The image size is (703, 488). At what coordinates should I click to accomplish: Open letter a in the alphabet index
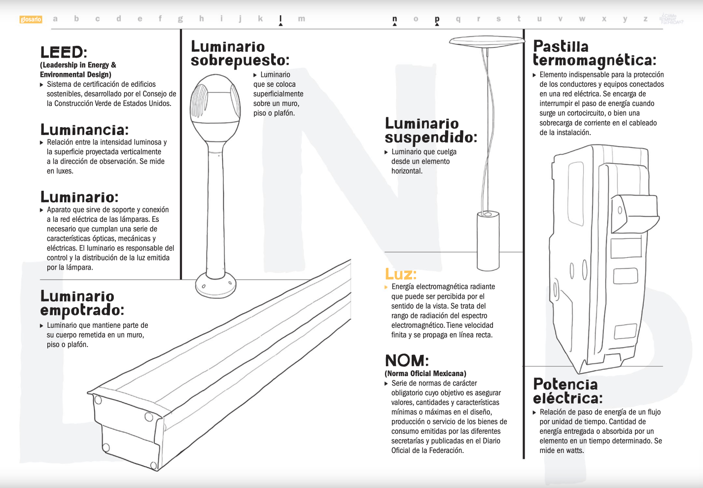(x=55, y=19)
